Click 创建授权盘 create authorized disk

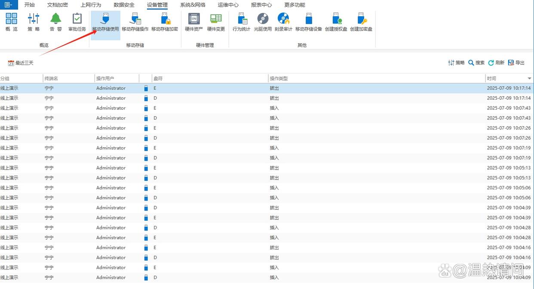pos(336,22)
